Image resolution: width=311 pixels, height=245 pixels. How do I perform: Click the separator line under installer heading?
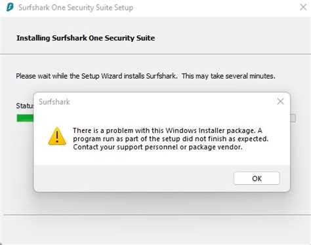155,54
